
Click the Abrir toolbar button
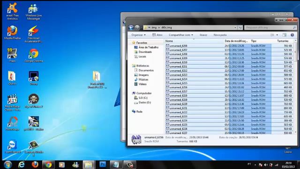(x=157, y=35)
